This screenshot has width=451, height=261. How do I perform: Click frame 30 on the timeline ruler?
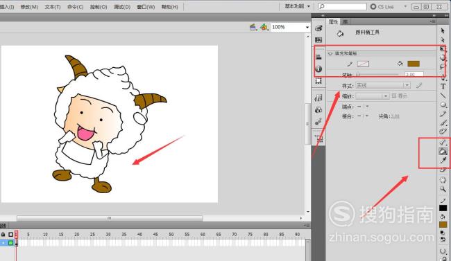[x=108, y=235]
